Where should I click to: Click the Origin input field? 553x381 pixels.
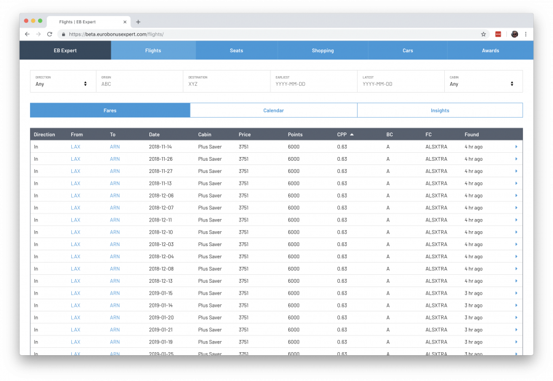pos(139,84)
